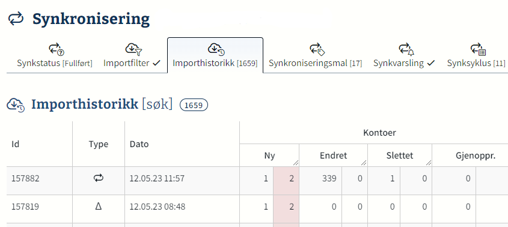Click the Importhistorikk section heading cloud icon

tap(16, 105)
